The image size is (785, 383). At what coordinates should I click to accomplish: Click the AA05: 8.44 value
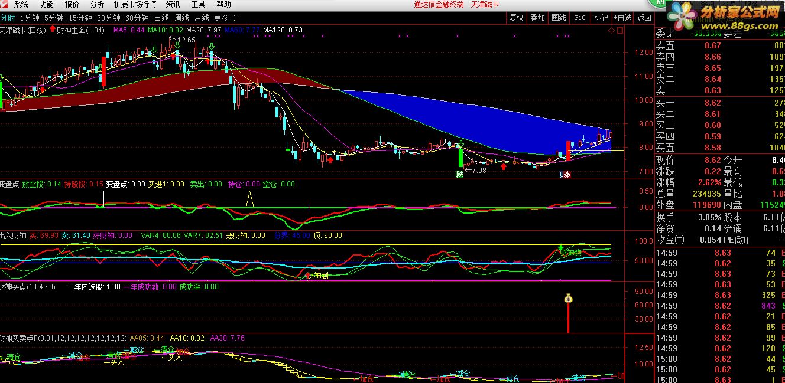point(147,338)
